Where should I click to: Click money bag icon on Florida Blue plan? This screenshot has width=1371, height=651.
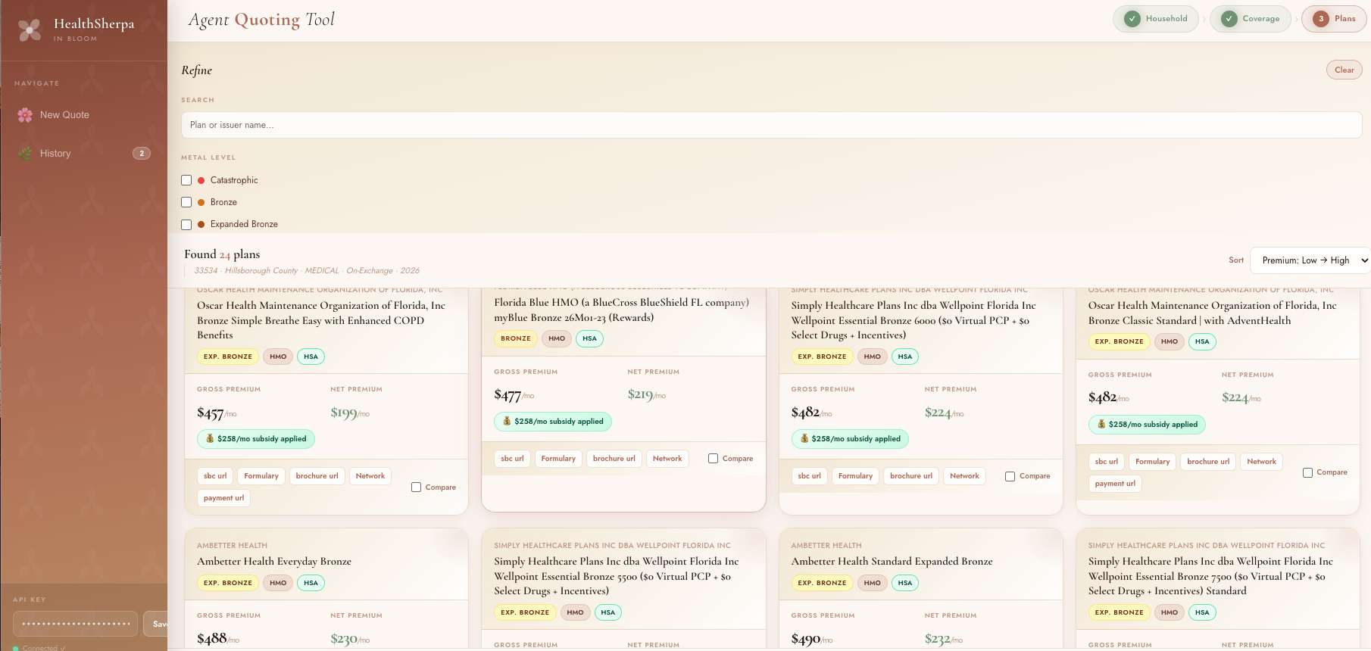coord(507,421)
